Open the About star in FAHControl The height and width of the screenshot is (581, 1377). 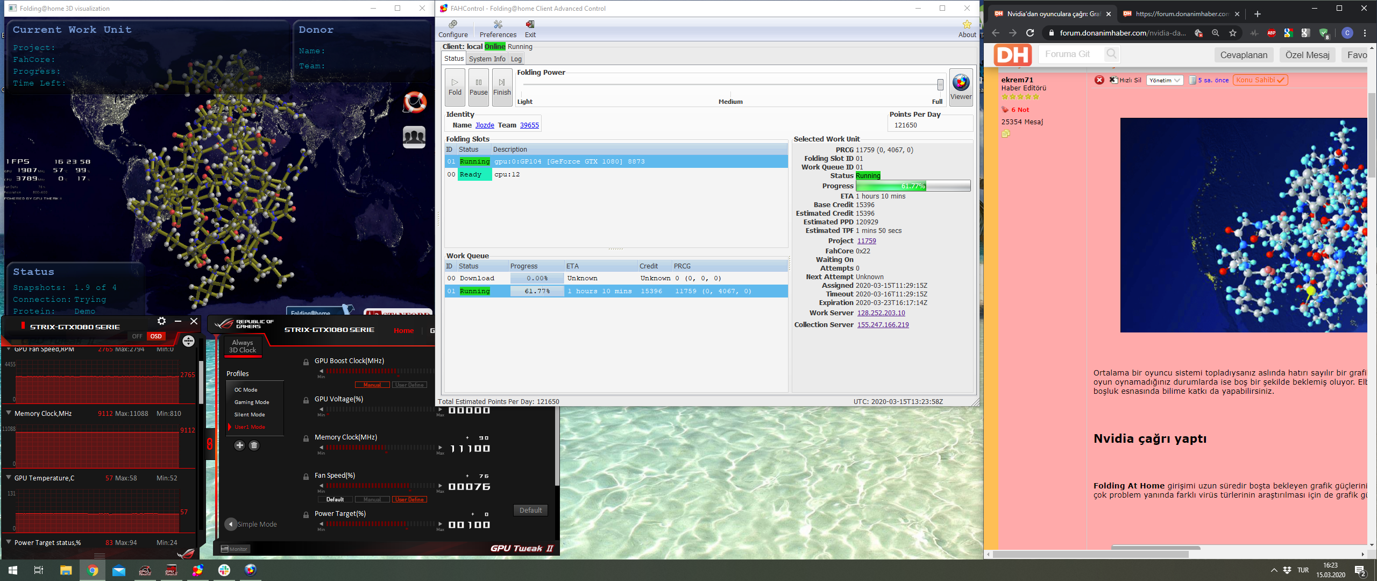(x=967, y=29)
